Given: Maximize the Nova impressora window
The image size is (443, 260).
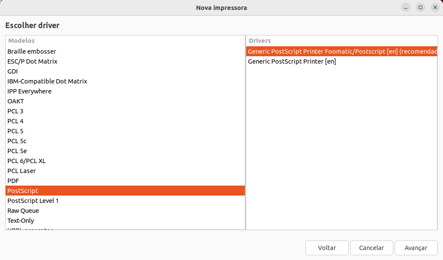Looking at the screenshot, I should 420,7.
